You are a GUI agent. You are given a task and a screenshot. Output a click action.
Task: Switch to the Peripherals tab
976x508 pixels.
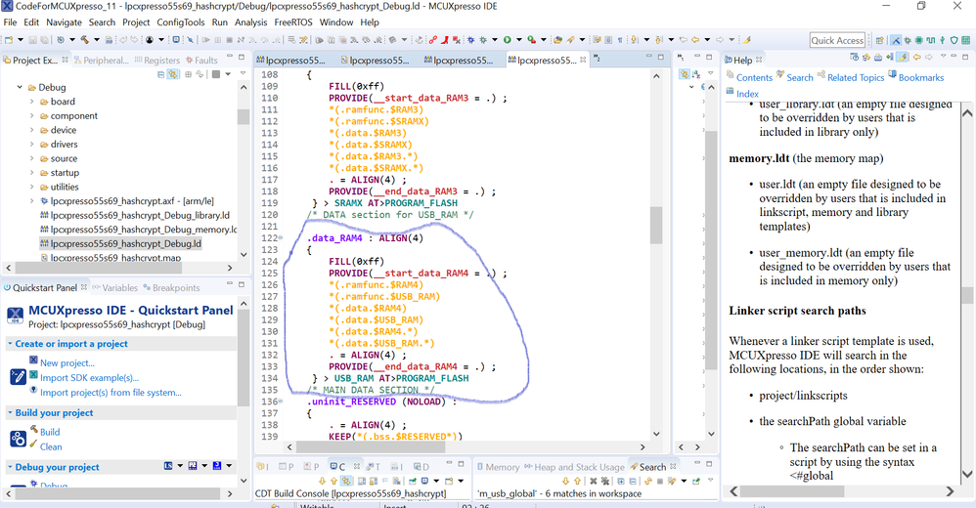pos(101,61)
